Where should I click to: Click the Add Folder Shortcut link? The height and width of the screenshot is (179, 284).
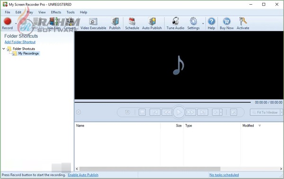point(20,42)
